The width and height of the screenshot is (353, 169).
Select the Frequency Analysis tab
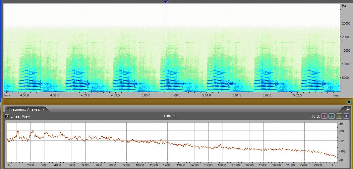25,109
